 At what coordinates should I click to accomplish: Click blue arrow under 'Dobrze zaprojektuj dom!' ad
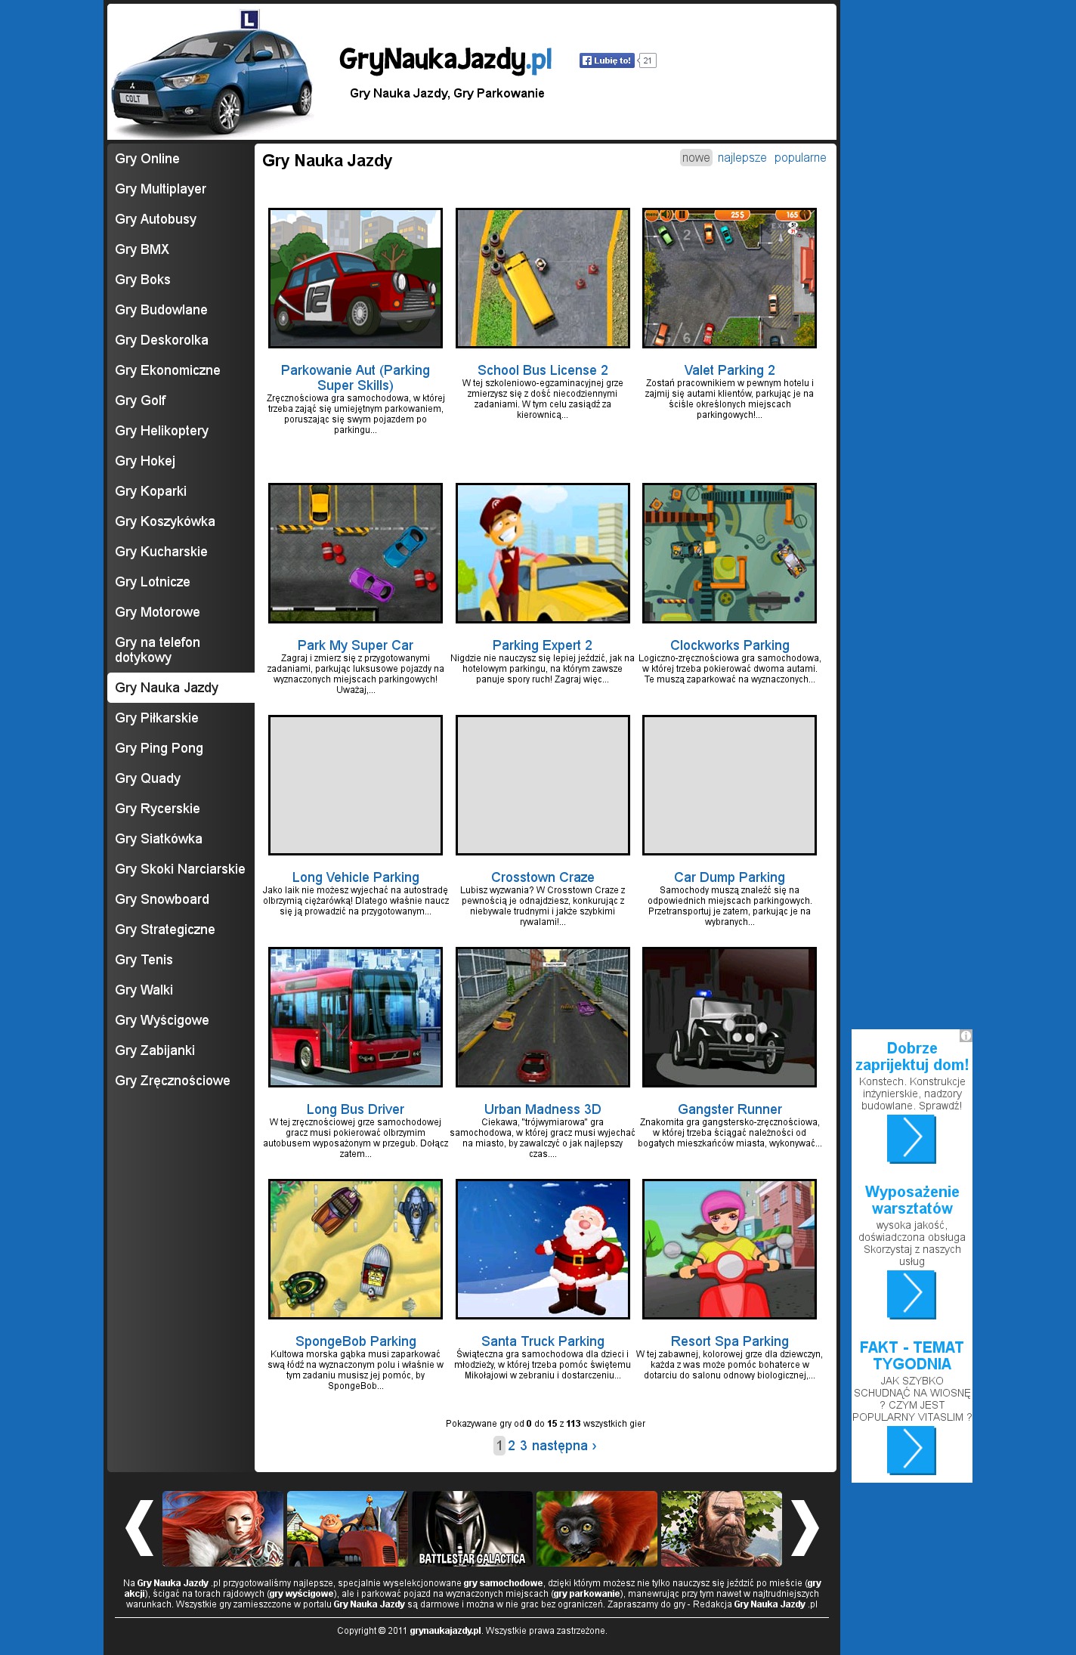tap(911, 1138)
